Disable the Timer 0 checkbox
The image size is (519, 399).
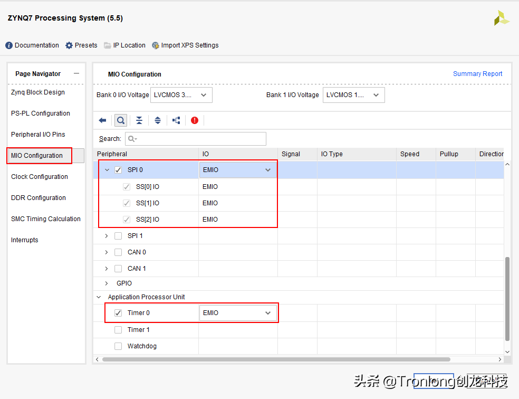pyautogui.click(x=118, y=312)
